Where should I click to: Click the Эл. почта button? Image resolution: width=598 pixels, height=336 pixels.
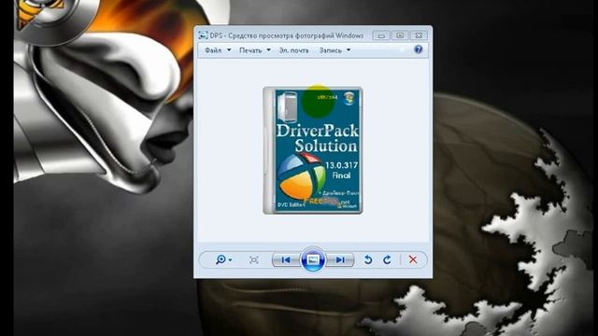coord(293,50)
